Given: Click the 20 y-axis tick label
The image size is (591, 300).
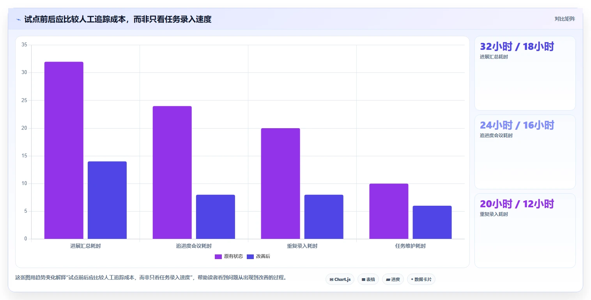Looking at the screenshot, I should [x=24, y=128].
